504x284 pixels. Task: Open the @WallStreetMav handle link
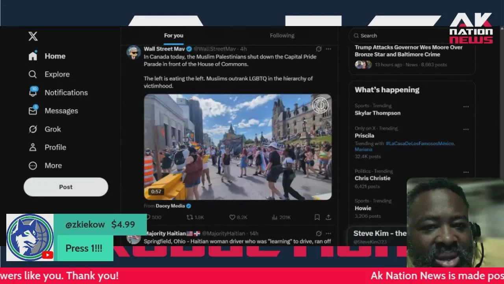coord(215,49)
